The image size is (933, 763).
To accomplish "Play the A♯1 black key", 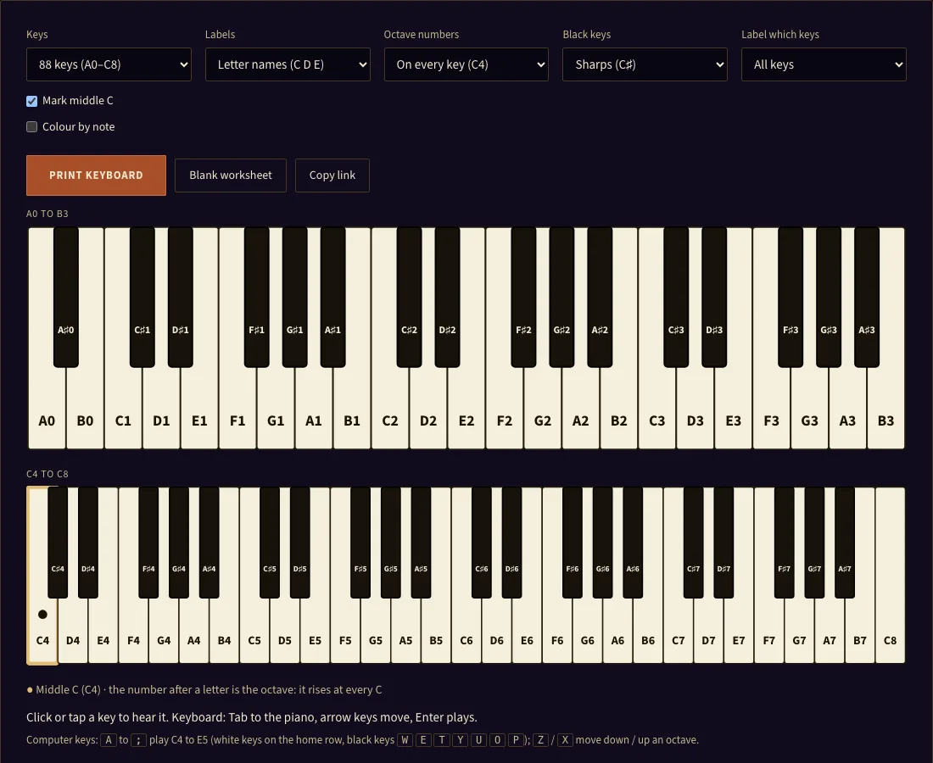I will click(x=332, y=298).
